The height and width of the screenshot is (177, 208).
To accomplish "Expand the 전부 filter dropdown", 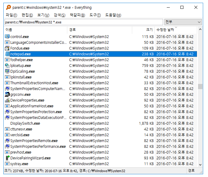I will [183, 22].
